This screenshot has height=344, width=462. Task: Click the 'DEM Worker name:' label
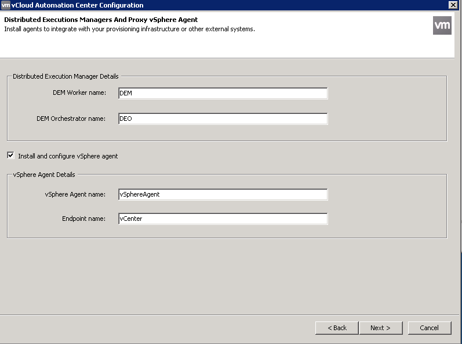tap(78, 93)
